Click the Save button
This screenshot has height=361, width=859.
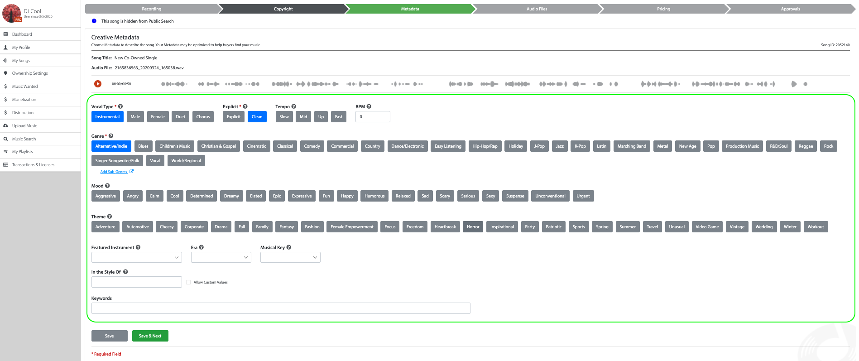(110, 336)
